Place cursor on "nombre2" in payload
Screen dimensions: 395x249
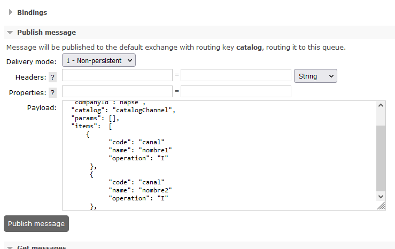pos(155,190)
